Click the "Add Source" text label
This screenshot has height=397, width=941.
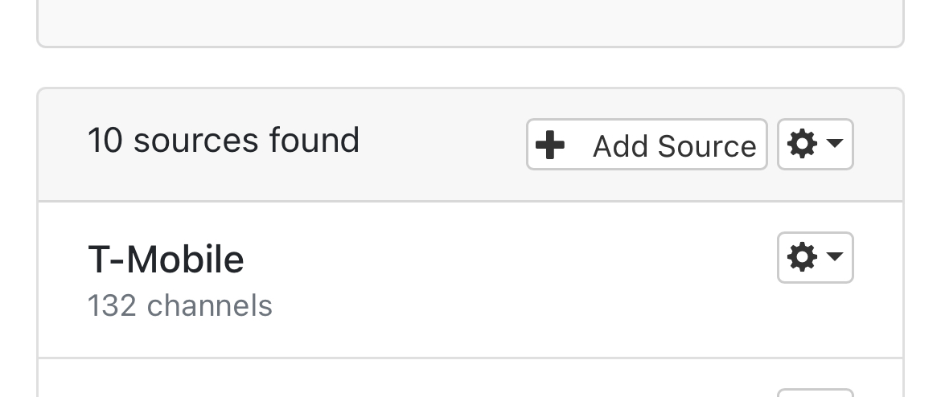[x=674, y=146]
